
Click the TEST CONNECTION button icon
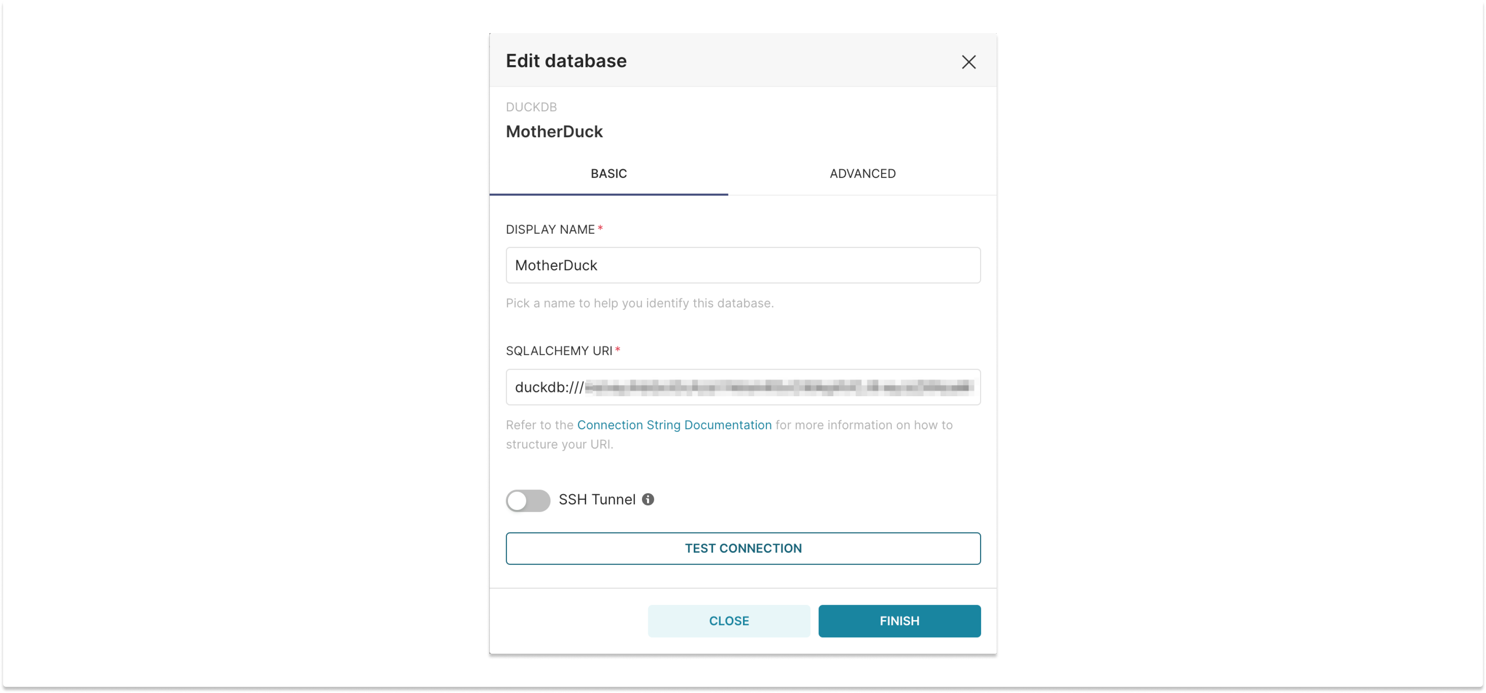tap(743, 548)
